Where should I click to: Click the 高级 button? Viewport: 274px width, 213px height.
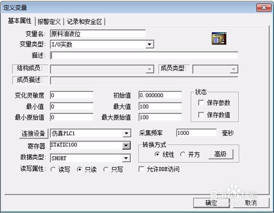click(221, 154)
